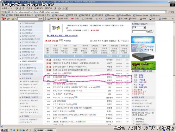Screen dimensions: 176x132
Task: Click the Yahoo toolbar search input field
Action: pyautogui.click(x=28, y=19)
